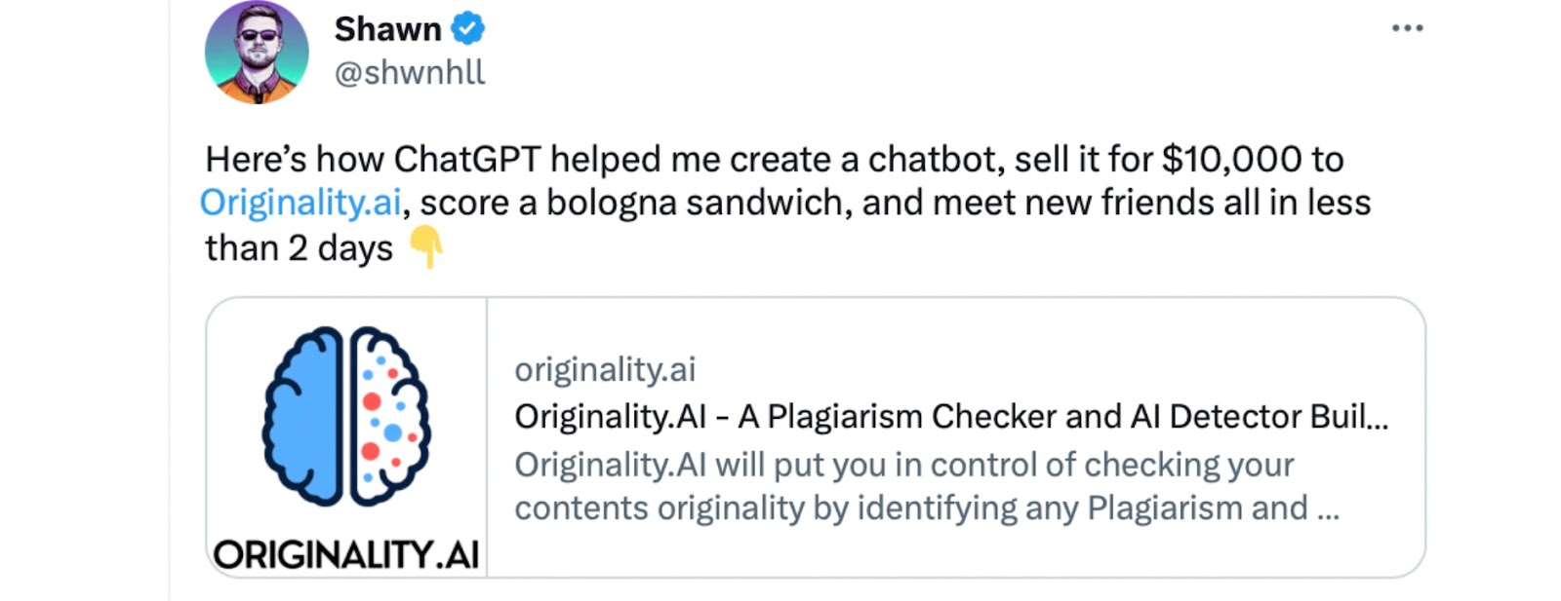The height and width of the screenshot is (601, 1561).
Task: Click the ORIGINALITY.AI wordmark under the brain
Action: point(346,555)
